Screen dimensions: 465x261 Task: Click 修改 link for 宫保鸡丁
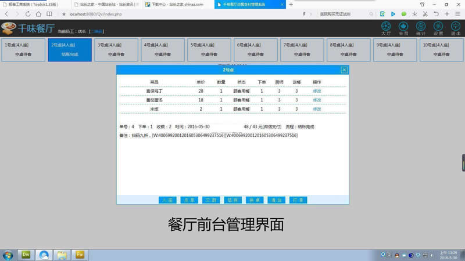pyautogui.click(x=317, y=91)
